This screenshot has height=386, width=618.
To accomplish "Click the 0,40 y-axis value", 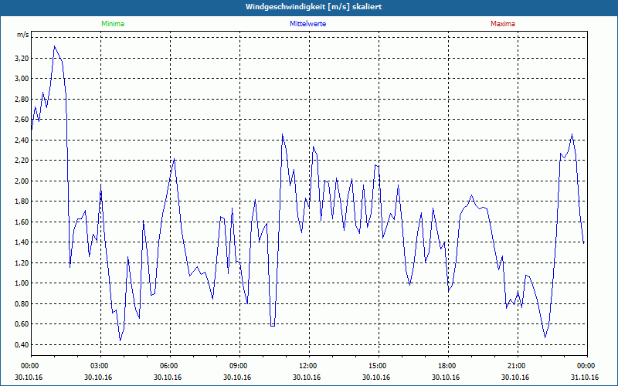I will pyautogui.click(x=23, y=344).
